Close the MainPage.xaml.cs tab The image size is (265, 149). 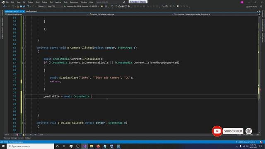(24, 11)
